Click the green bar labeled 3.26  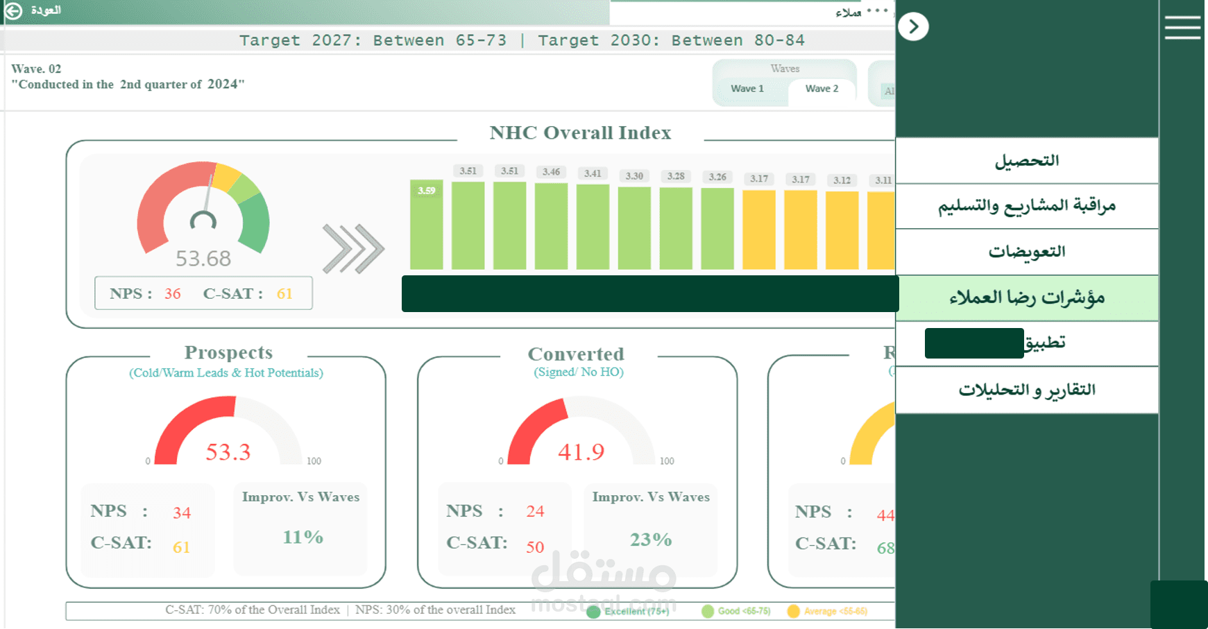[717, 229]
